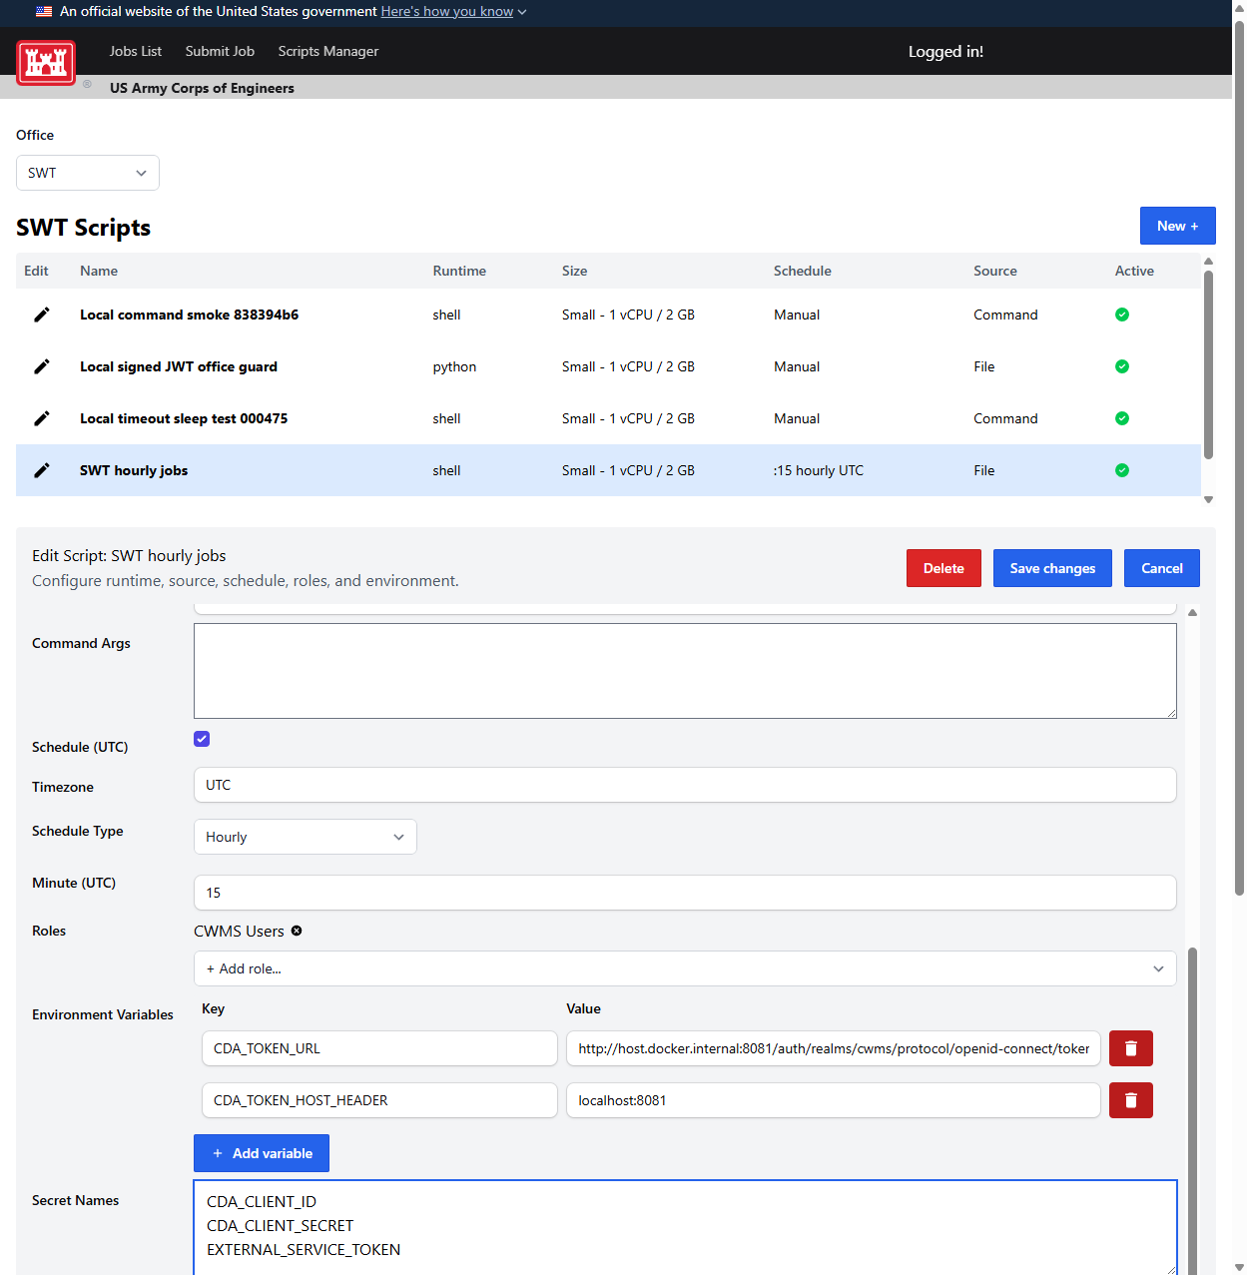The width and height of the screenshot is (1247, 1275).
Task: Click the Minute (UTC) field
Action: click(685, 893)
